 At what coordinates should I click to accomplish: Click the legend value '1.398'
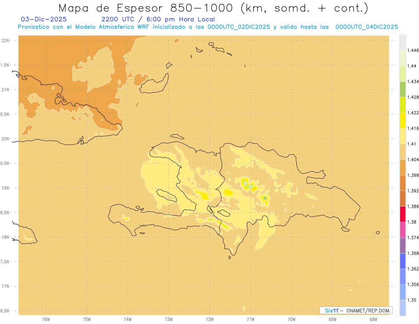click(413, 175)
